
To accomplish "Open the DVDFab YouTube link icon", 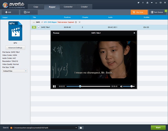I will pyautogui.click(x=148, y=3).
